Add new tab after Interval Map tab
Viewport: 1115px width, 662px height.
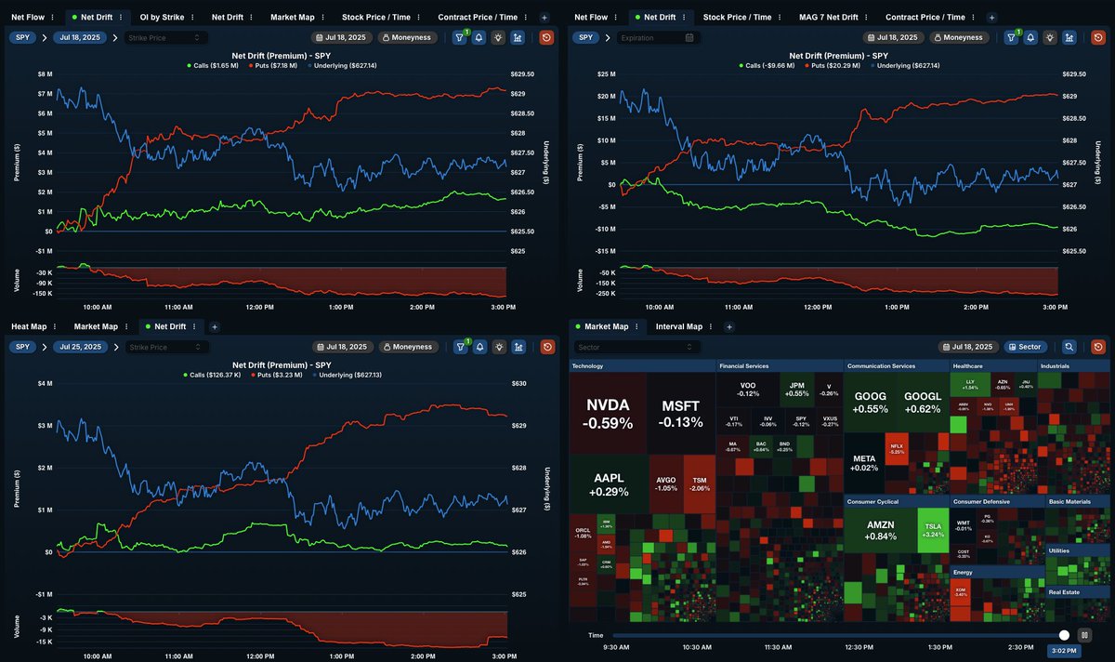coord(728,326)
